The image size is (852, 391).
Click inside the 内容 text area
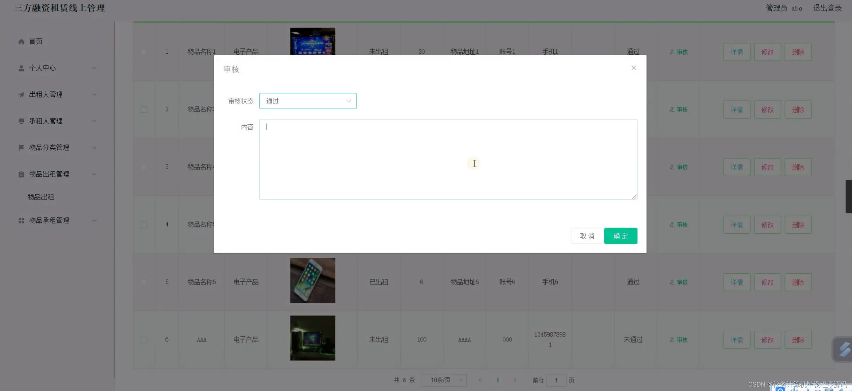448,159
